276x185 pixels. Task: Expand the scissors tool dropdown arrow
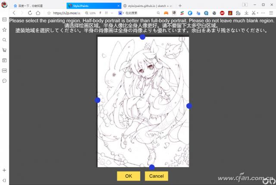[x=257, y=13]
